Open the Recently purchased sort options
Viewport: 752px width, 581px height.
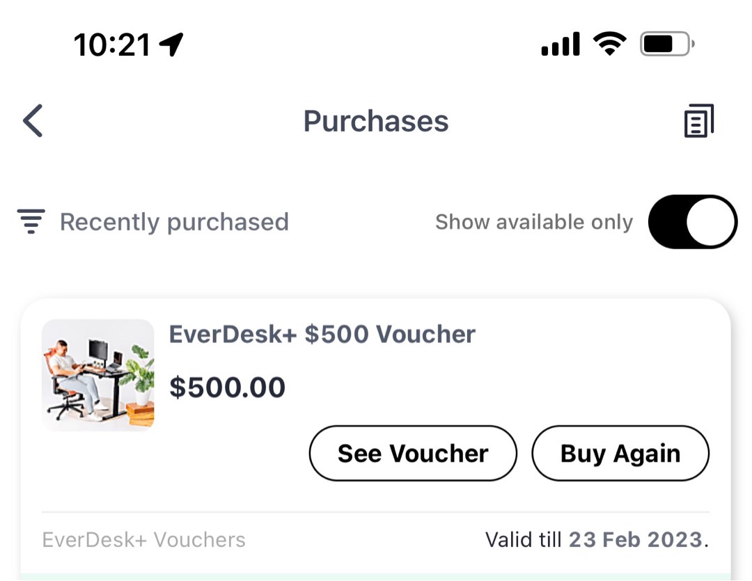(x=175, y=221)
